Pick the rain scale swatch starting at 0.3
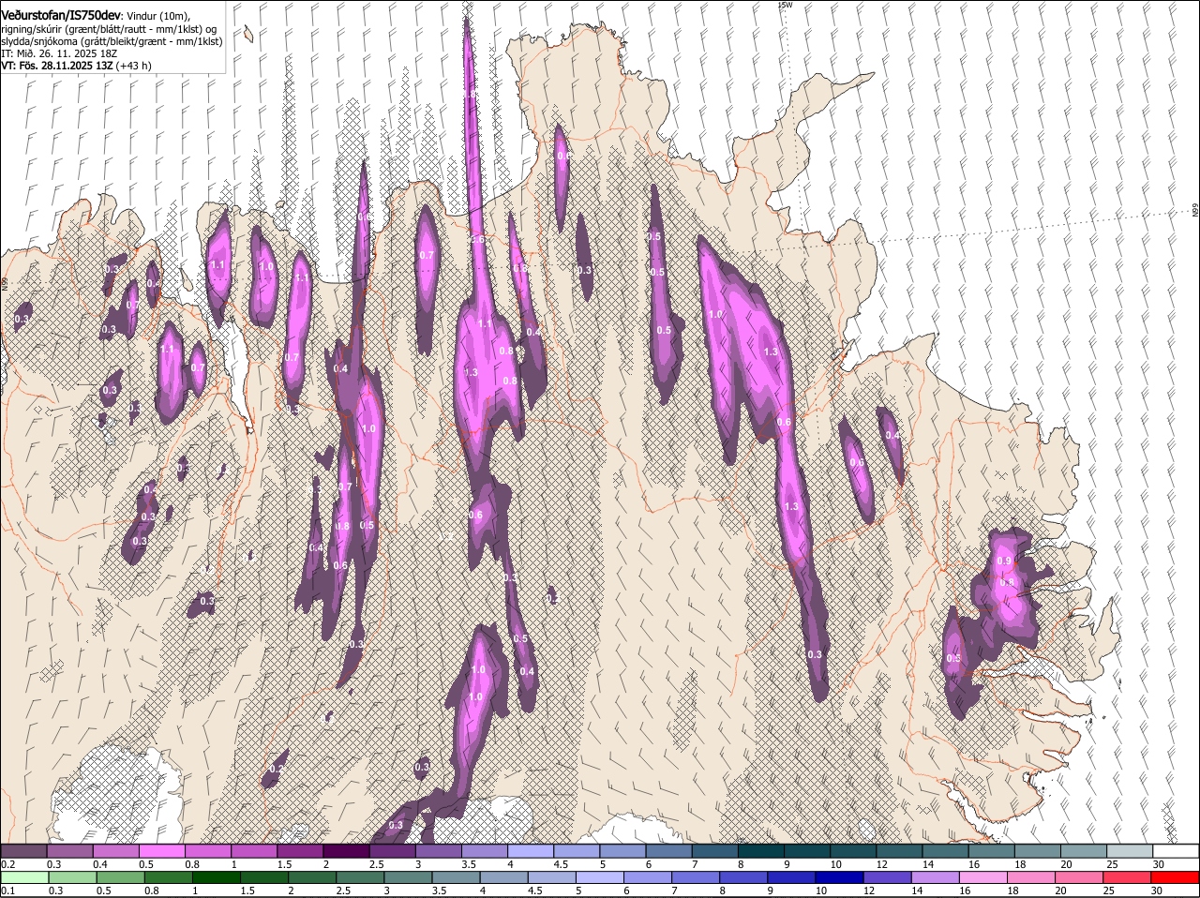This screenshot has width=1200, height=898. pyautogui.click(x=72, y=877)
